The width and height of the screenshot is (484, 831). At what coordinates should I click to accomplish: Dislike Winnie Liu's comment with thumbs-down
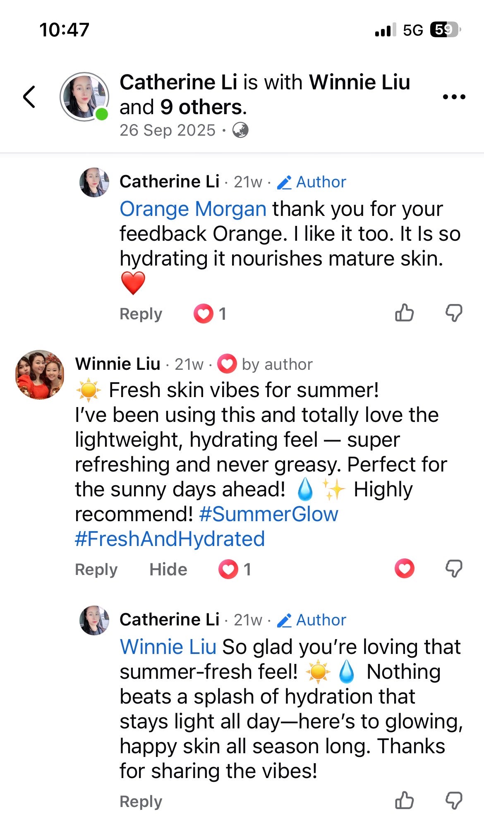(454, 569)
